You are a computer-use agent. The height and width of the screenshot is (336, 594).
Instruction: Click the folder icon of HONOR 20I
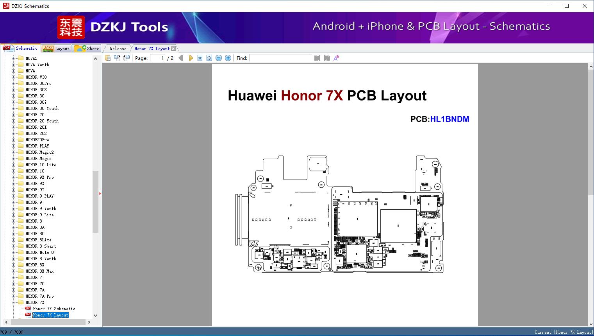tap(21, 127)
